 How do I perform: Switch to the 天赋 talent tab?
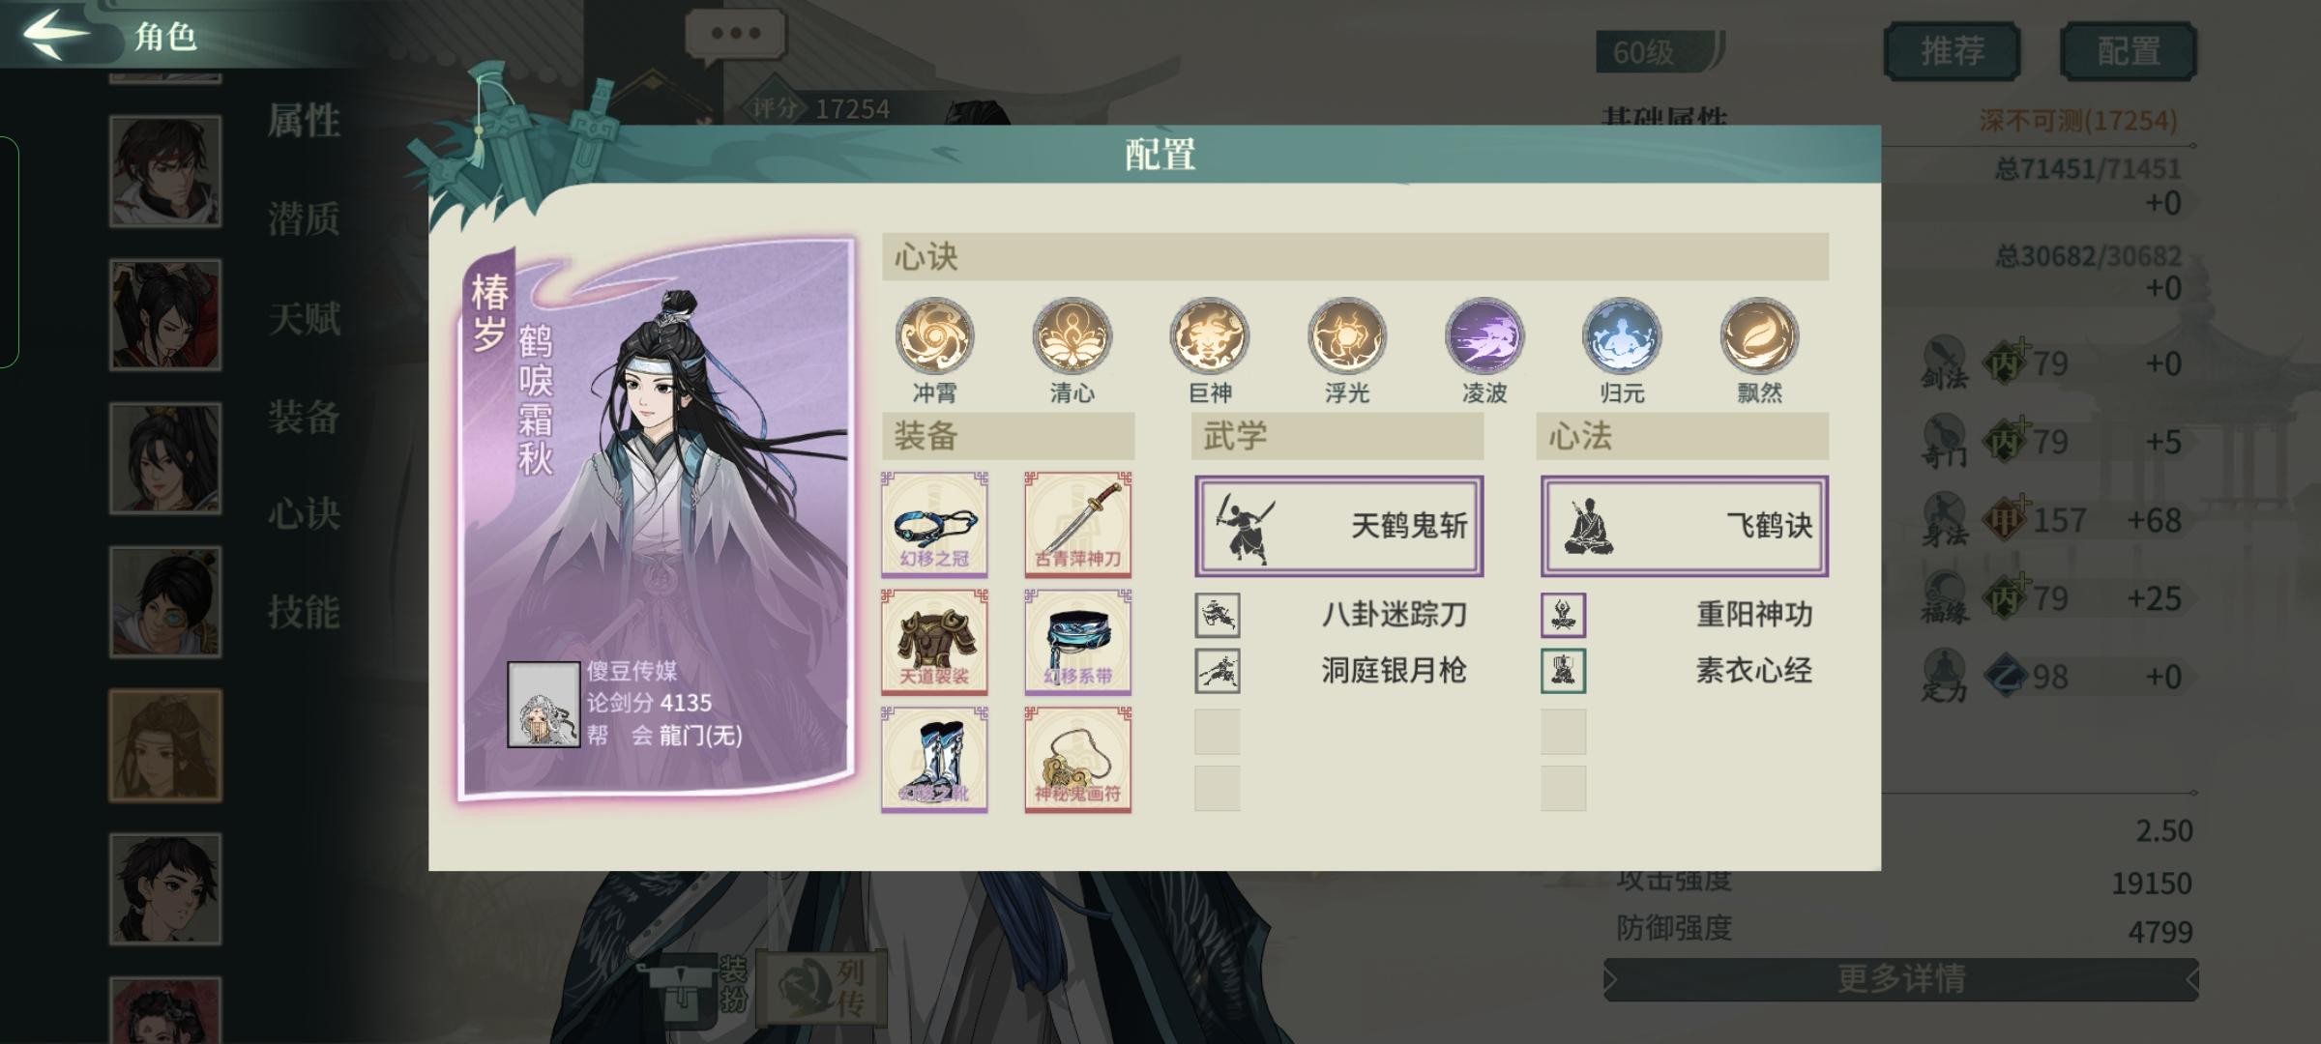tap(304, 318)
